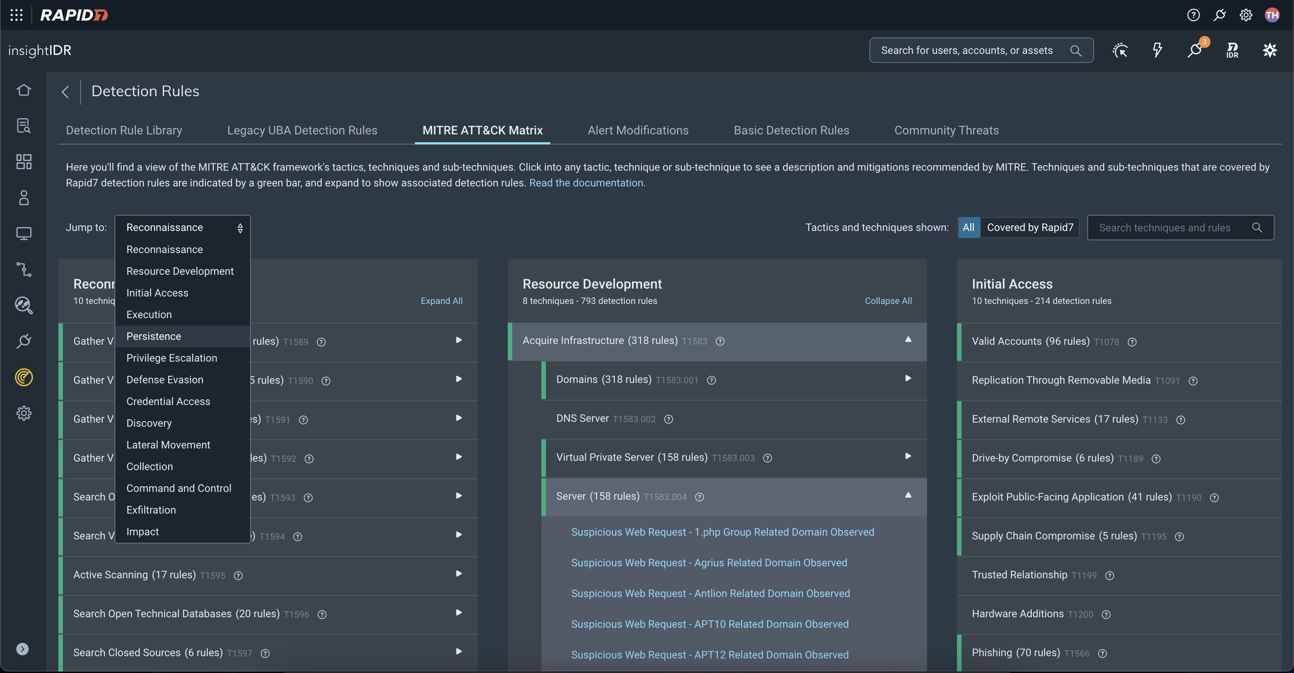The width and height of the screenshot is (1294, 673).
Task: Expand Active Scanning (17 rules)
Action: click(458, 573)
